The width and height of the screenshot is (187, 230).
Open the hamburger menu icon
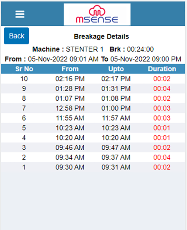pyautogui.click(x=20, y=14)
